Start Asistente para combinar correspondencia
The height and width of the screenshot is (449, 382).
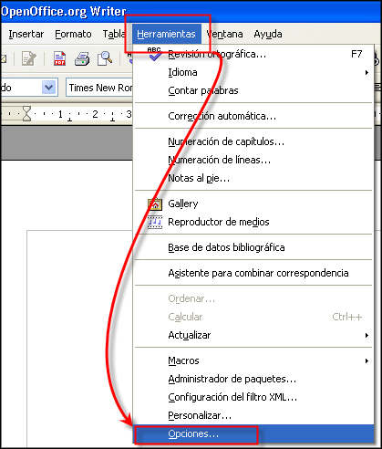(x=253, y=273)
